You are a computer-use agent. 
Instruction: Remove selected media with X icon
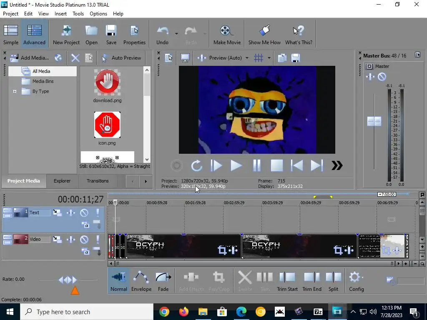pos(75,57)
